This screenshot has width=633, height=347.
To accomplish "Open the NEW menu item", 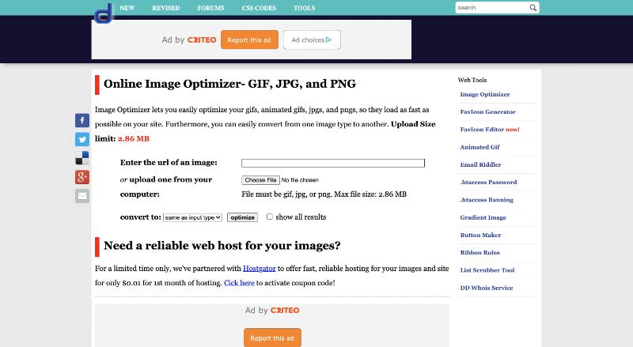I will [127, 8].
